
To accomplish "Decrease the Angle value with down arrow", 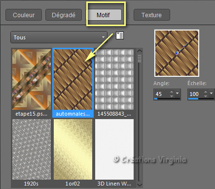I will 172,96.
